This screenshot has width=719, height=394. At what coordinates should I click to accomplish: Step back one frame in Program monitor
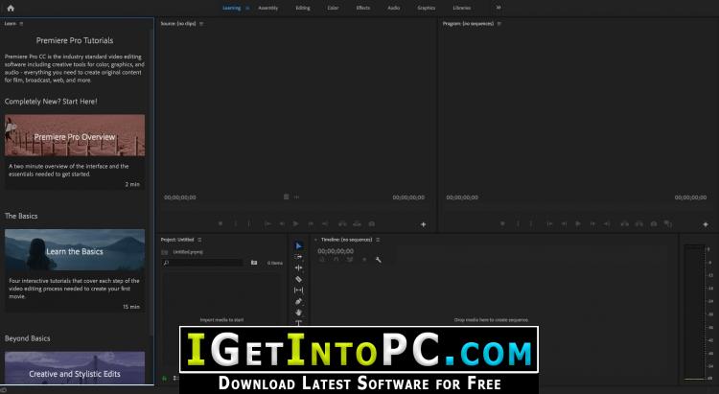pos(564,223)
